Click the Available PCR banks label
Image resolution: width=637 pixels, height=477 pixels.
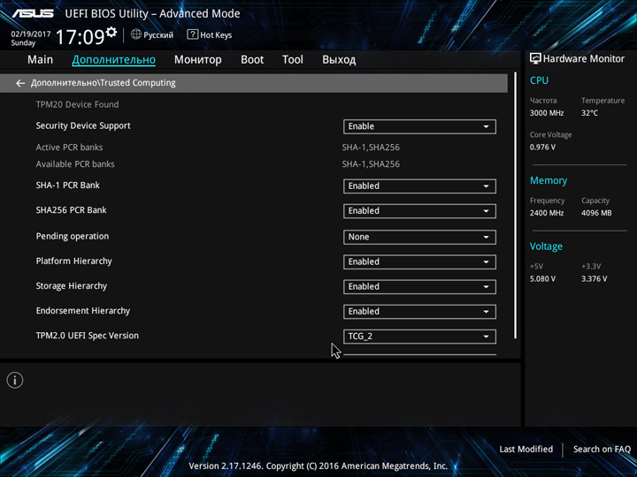(75, 164)
